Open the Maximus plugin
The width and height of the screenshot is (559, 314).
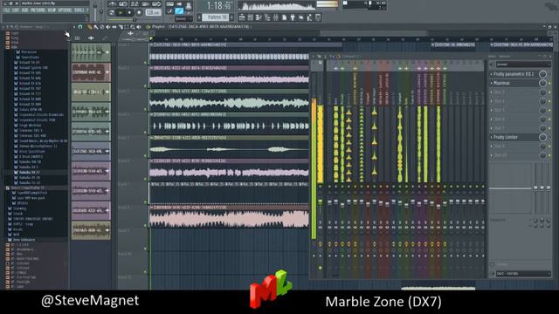click(501, 83)
